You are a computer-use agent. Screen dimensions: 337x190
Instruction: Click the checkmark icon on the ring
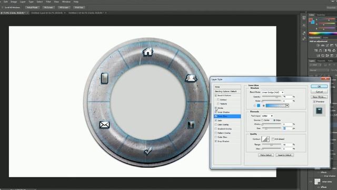tap(148, 151)
